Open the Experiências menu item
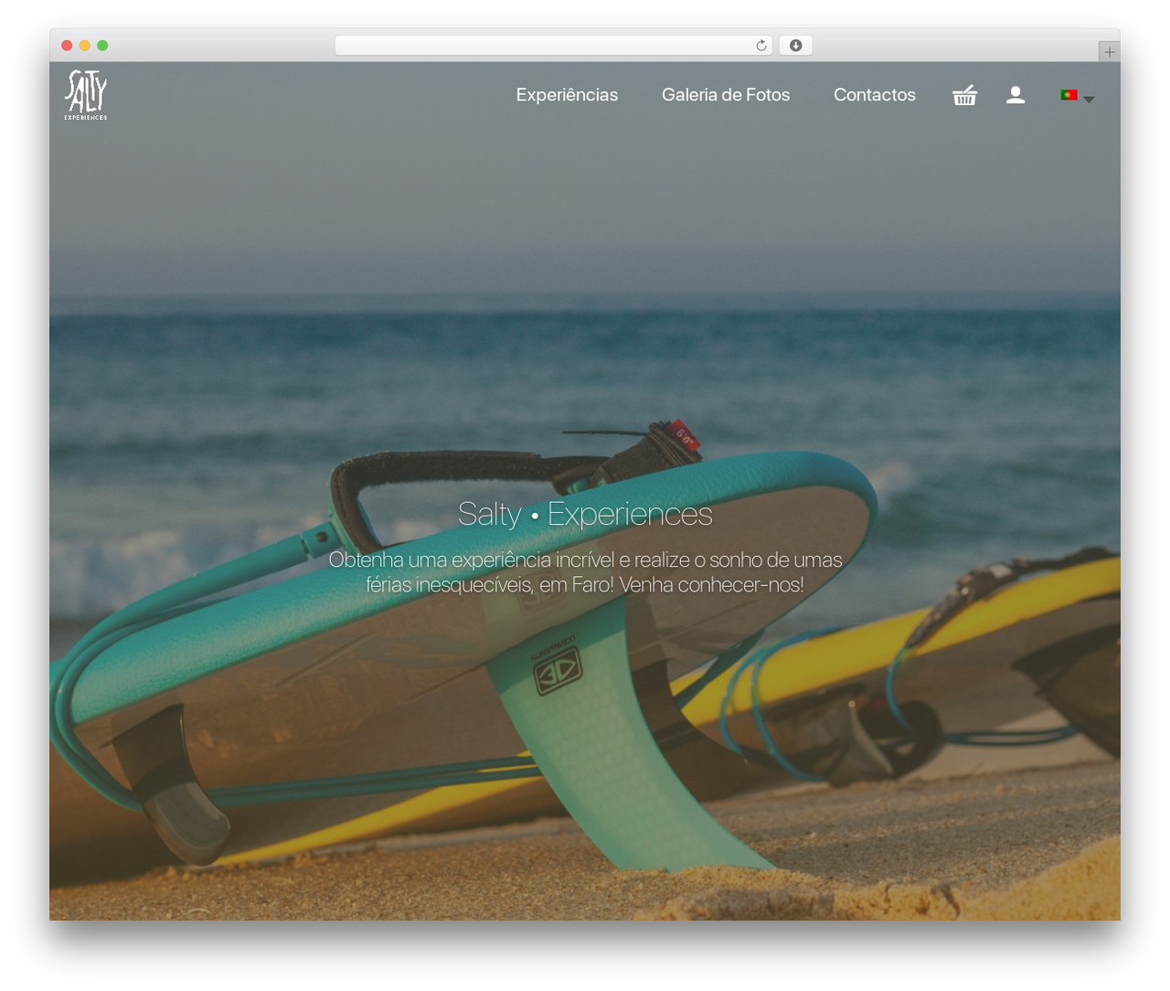 pos(567,95)
